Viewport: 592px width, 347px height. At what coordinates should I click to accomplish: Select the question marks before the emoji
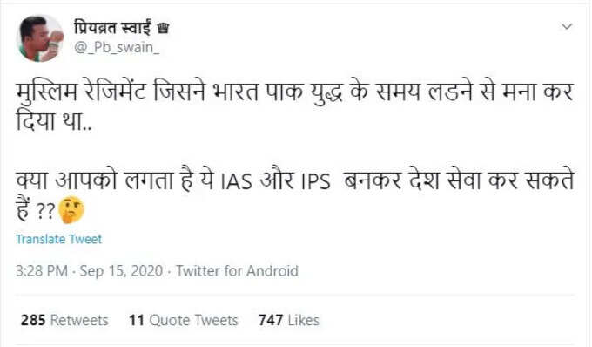coord(45,212)
